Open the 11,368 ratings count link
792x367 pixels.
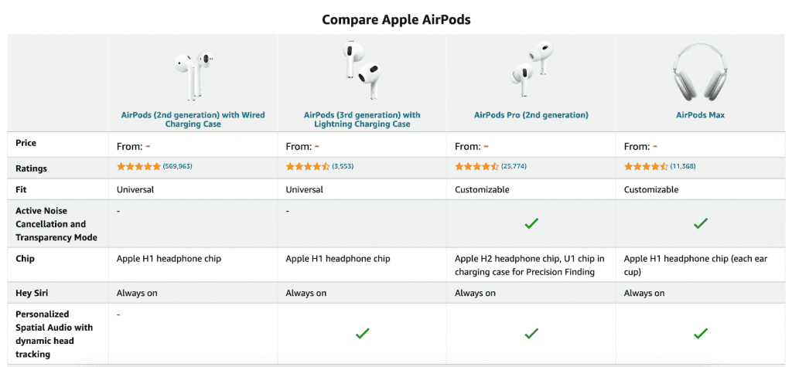683,166
